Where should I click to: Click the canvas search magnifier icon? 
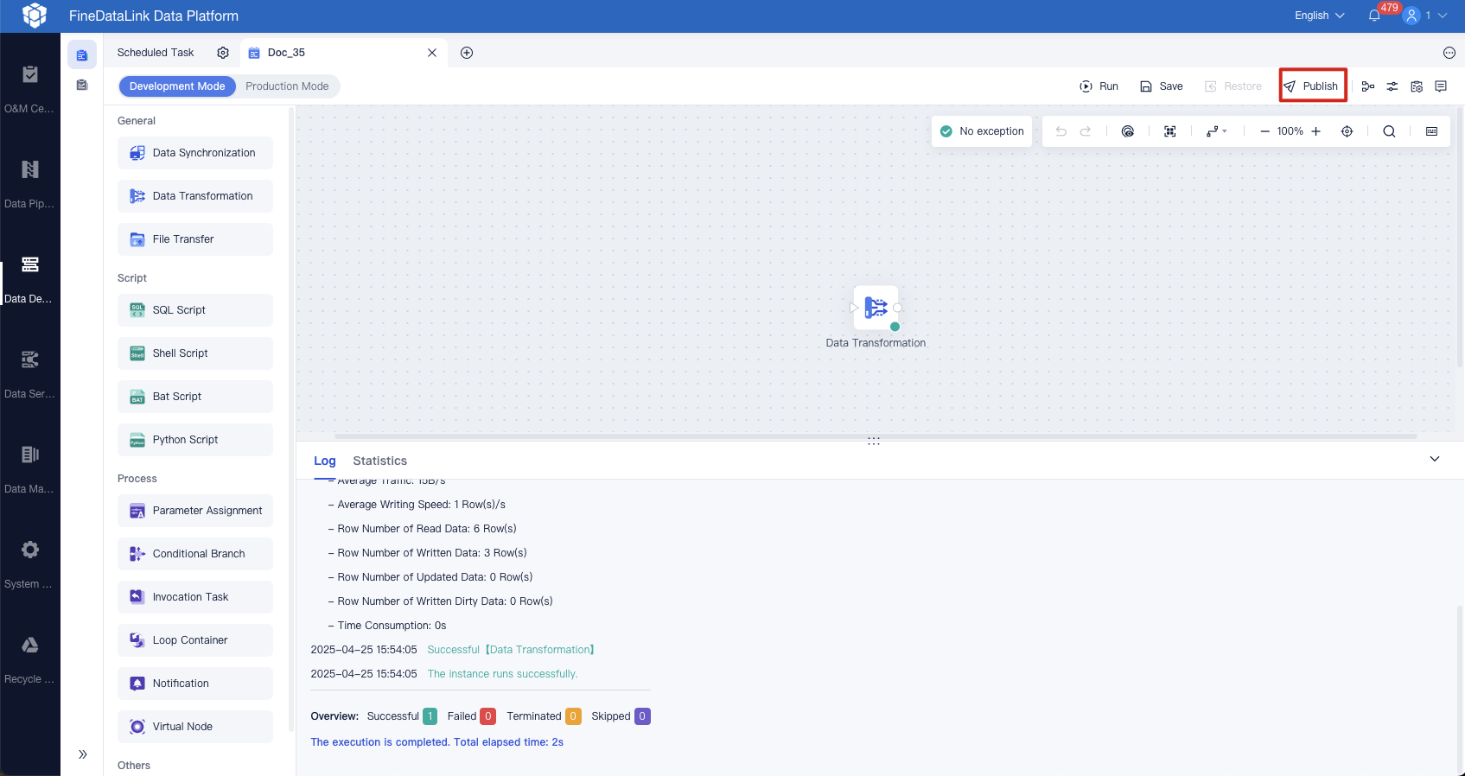1389,131
